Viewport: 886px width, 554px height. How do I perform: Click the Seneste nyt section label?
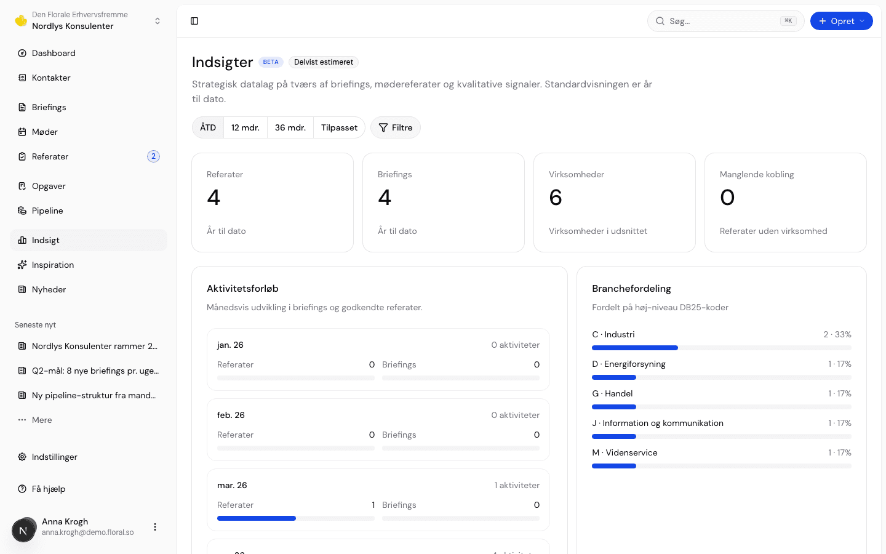[35, 325]
